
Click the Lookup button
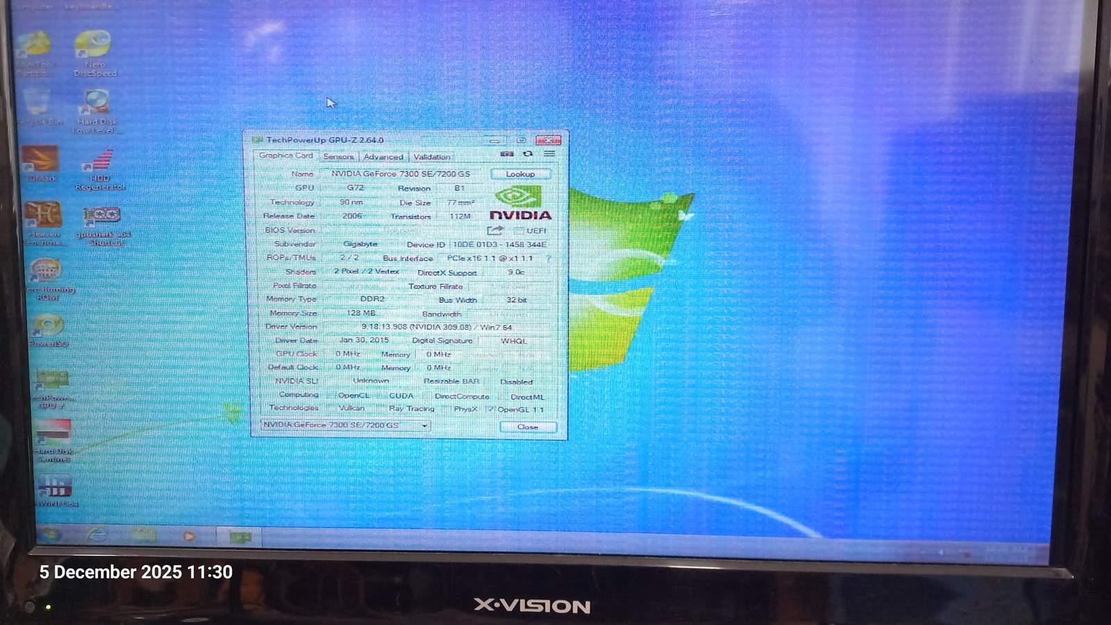coord(520,174)
